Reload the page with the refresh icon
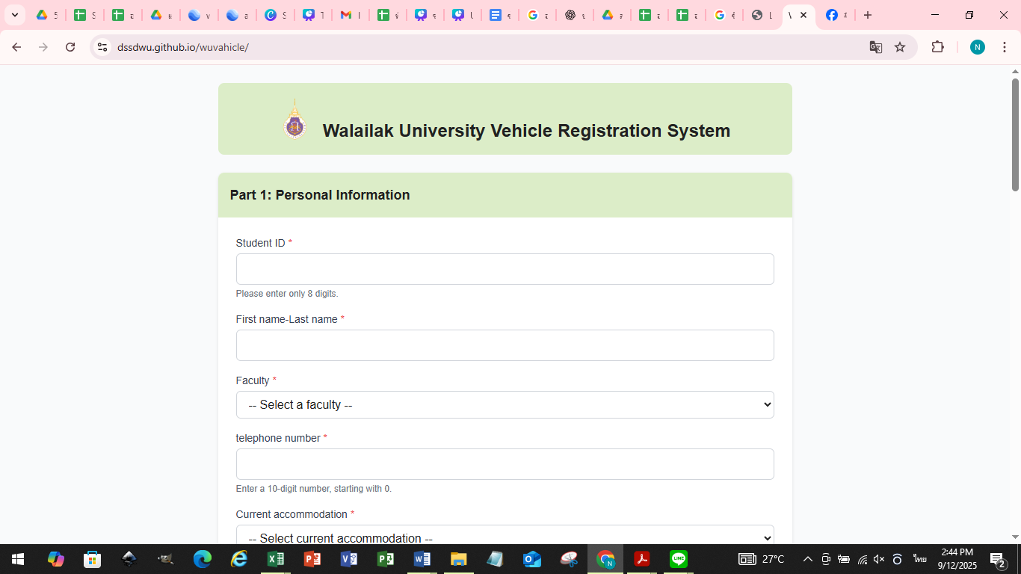 [70, 47]
